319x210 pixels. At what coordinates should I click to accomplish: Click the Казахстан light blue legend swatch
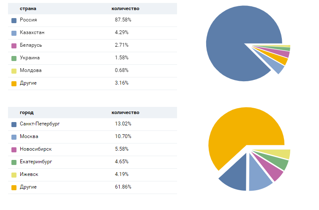(14, 33)
